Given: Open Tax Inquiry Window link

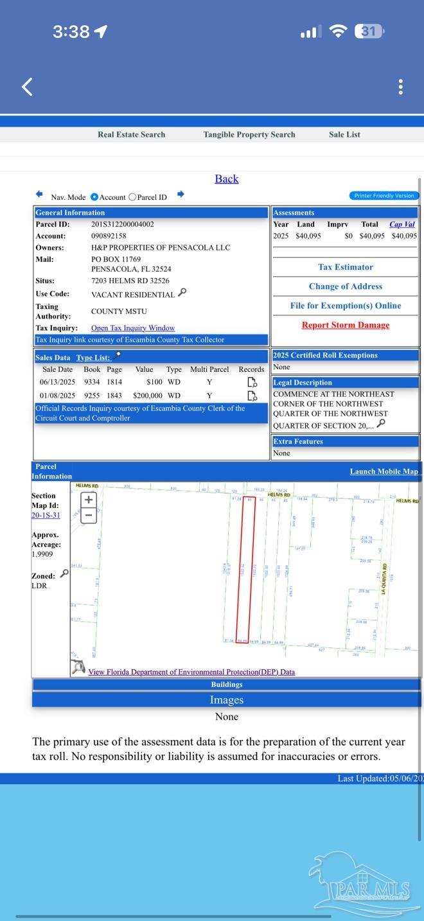Looking at the screenshot, I should pos(133,328).
